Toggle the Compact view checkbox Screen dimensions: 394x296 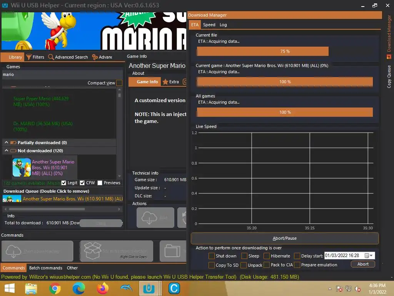pyautogui.click(x=119, y=83)
